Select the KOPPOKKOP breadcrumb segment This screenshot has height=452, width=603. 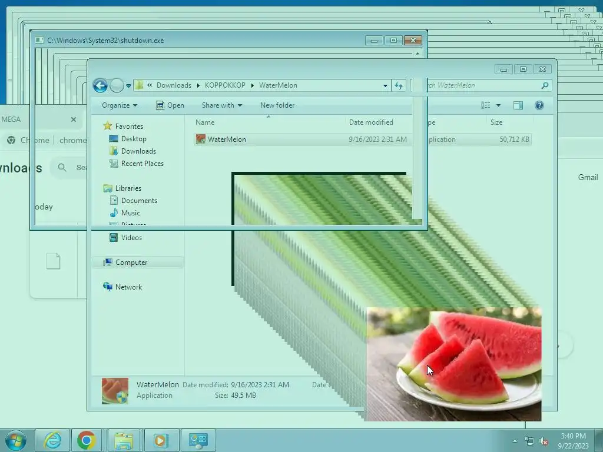pos(225,85)
